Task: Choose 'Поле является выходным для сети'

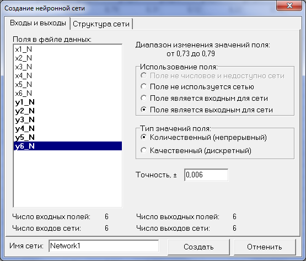Action: [207, 110]
